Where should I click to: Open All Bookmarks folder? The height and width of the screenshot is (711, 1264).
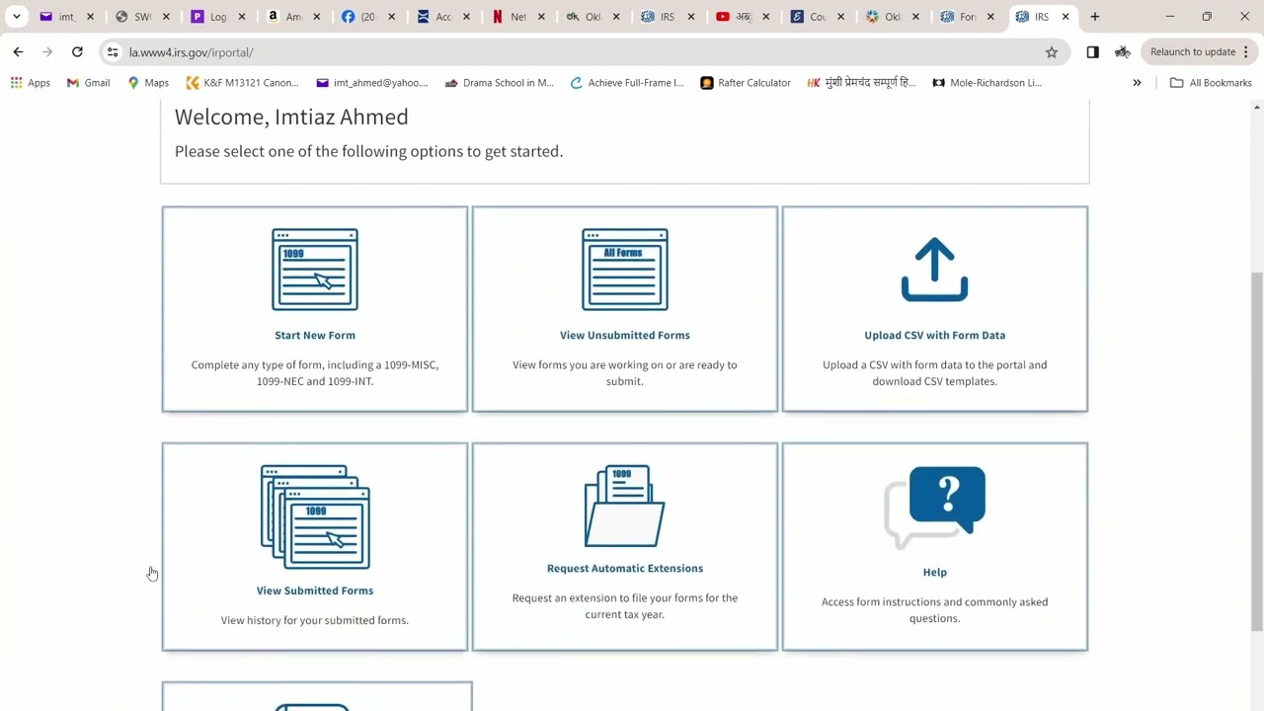pyautogui.click(x=1211, y=83)
